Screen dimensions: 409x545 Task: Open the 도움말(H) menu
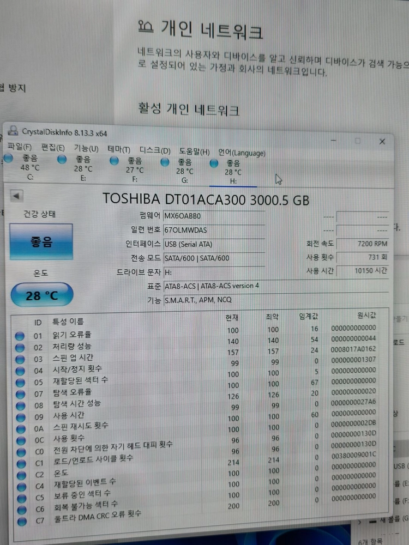195,152
